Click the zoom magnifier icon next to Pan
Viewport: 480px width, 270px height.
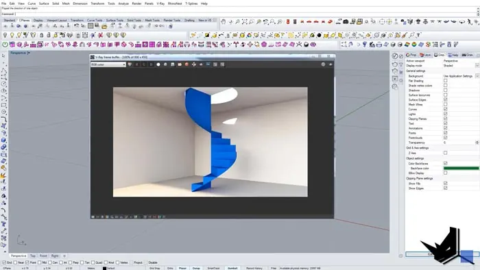pos(237,22)
